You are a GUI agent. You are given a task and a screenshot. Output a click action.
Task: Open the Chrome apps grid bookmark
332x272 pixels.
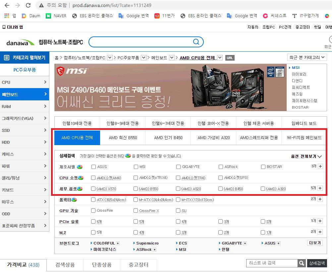coord(7,16)
